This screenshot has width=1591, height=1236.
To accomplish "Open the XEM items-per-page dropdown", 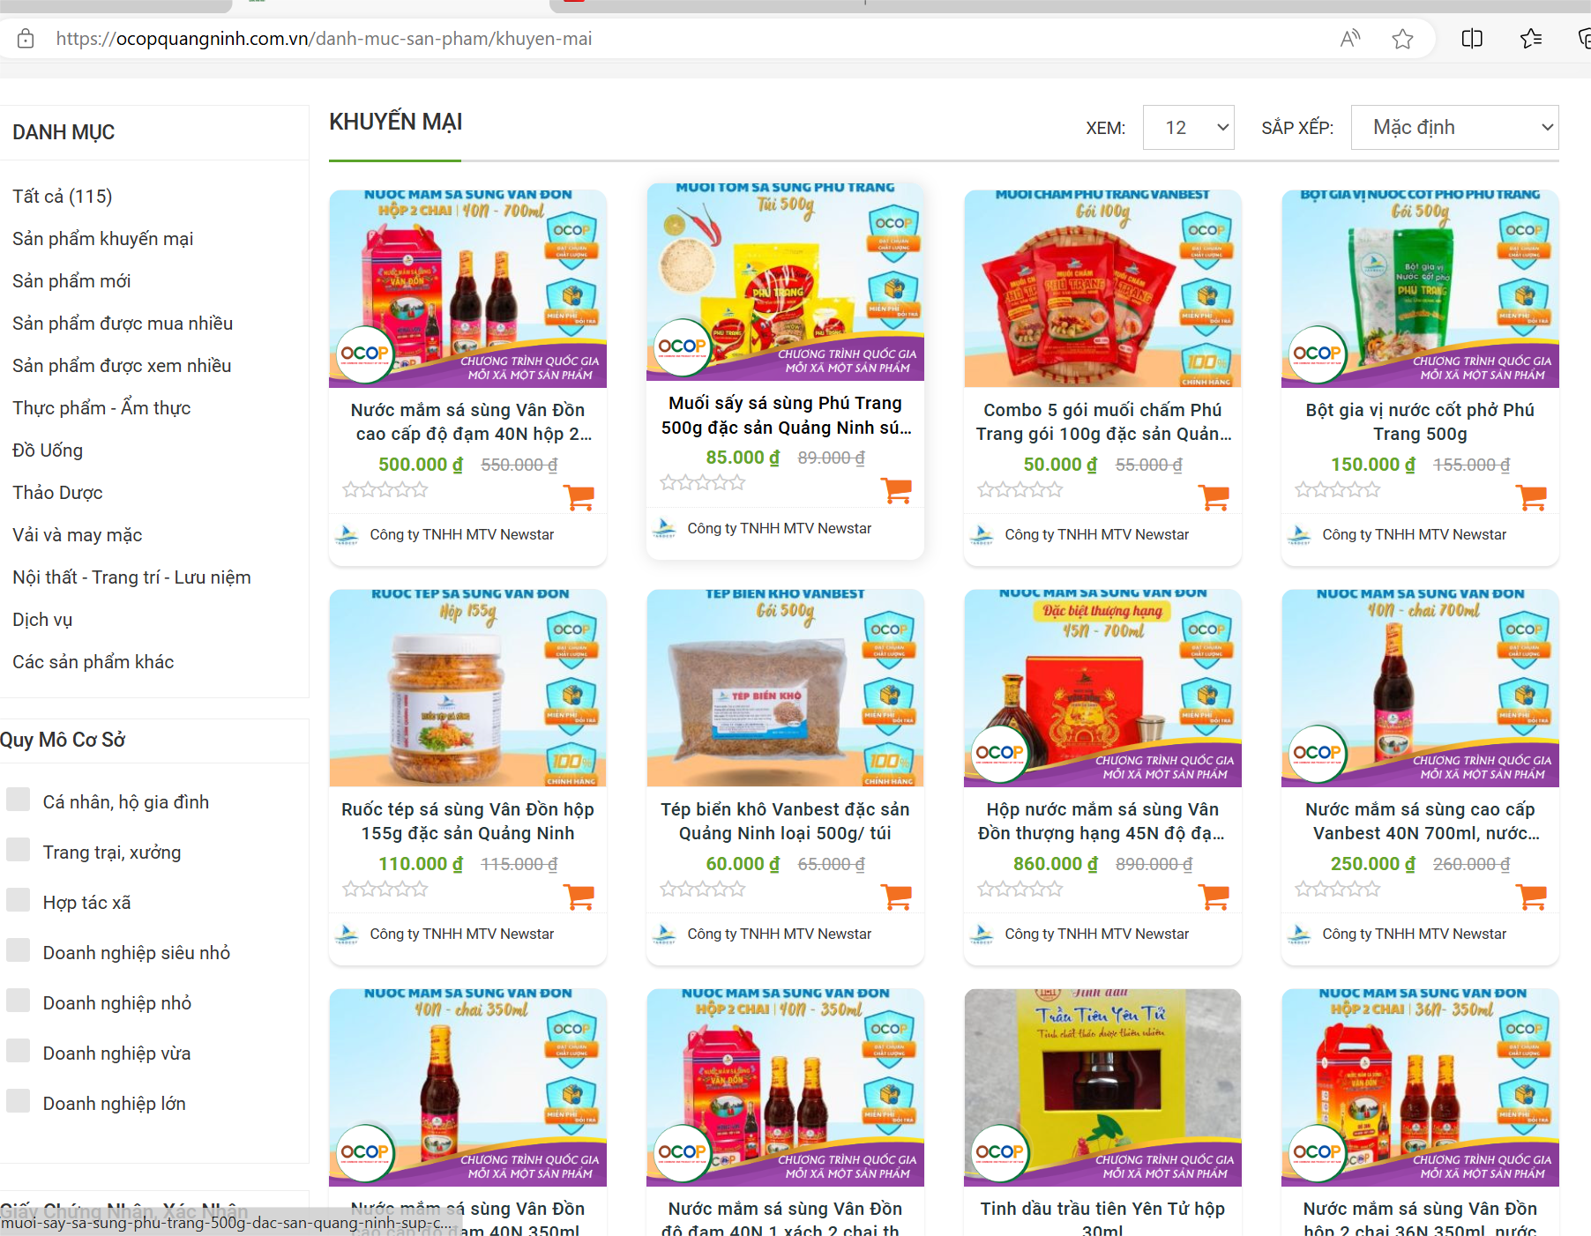I will click(x=1188, y=128).
